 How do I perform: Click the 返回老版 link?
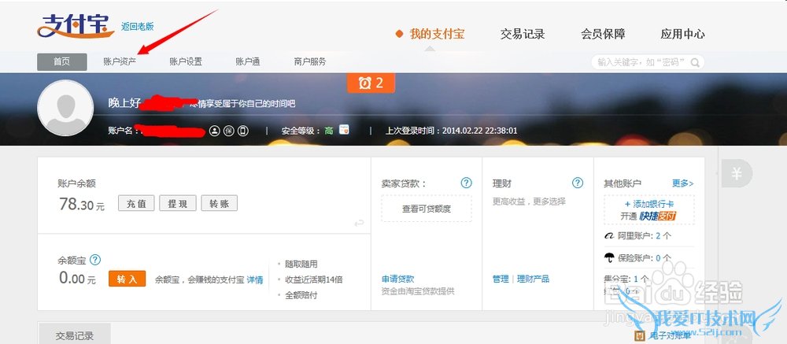click(138, 27)
